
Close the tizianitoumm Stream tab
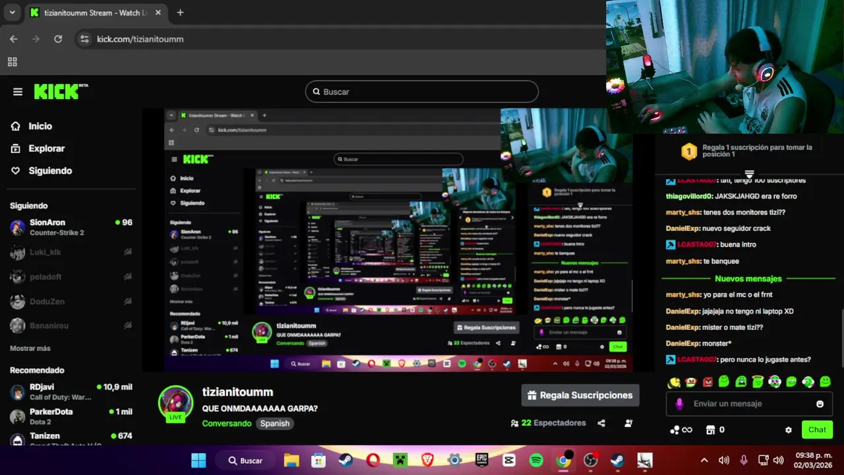pos(158,13)
